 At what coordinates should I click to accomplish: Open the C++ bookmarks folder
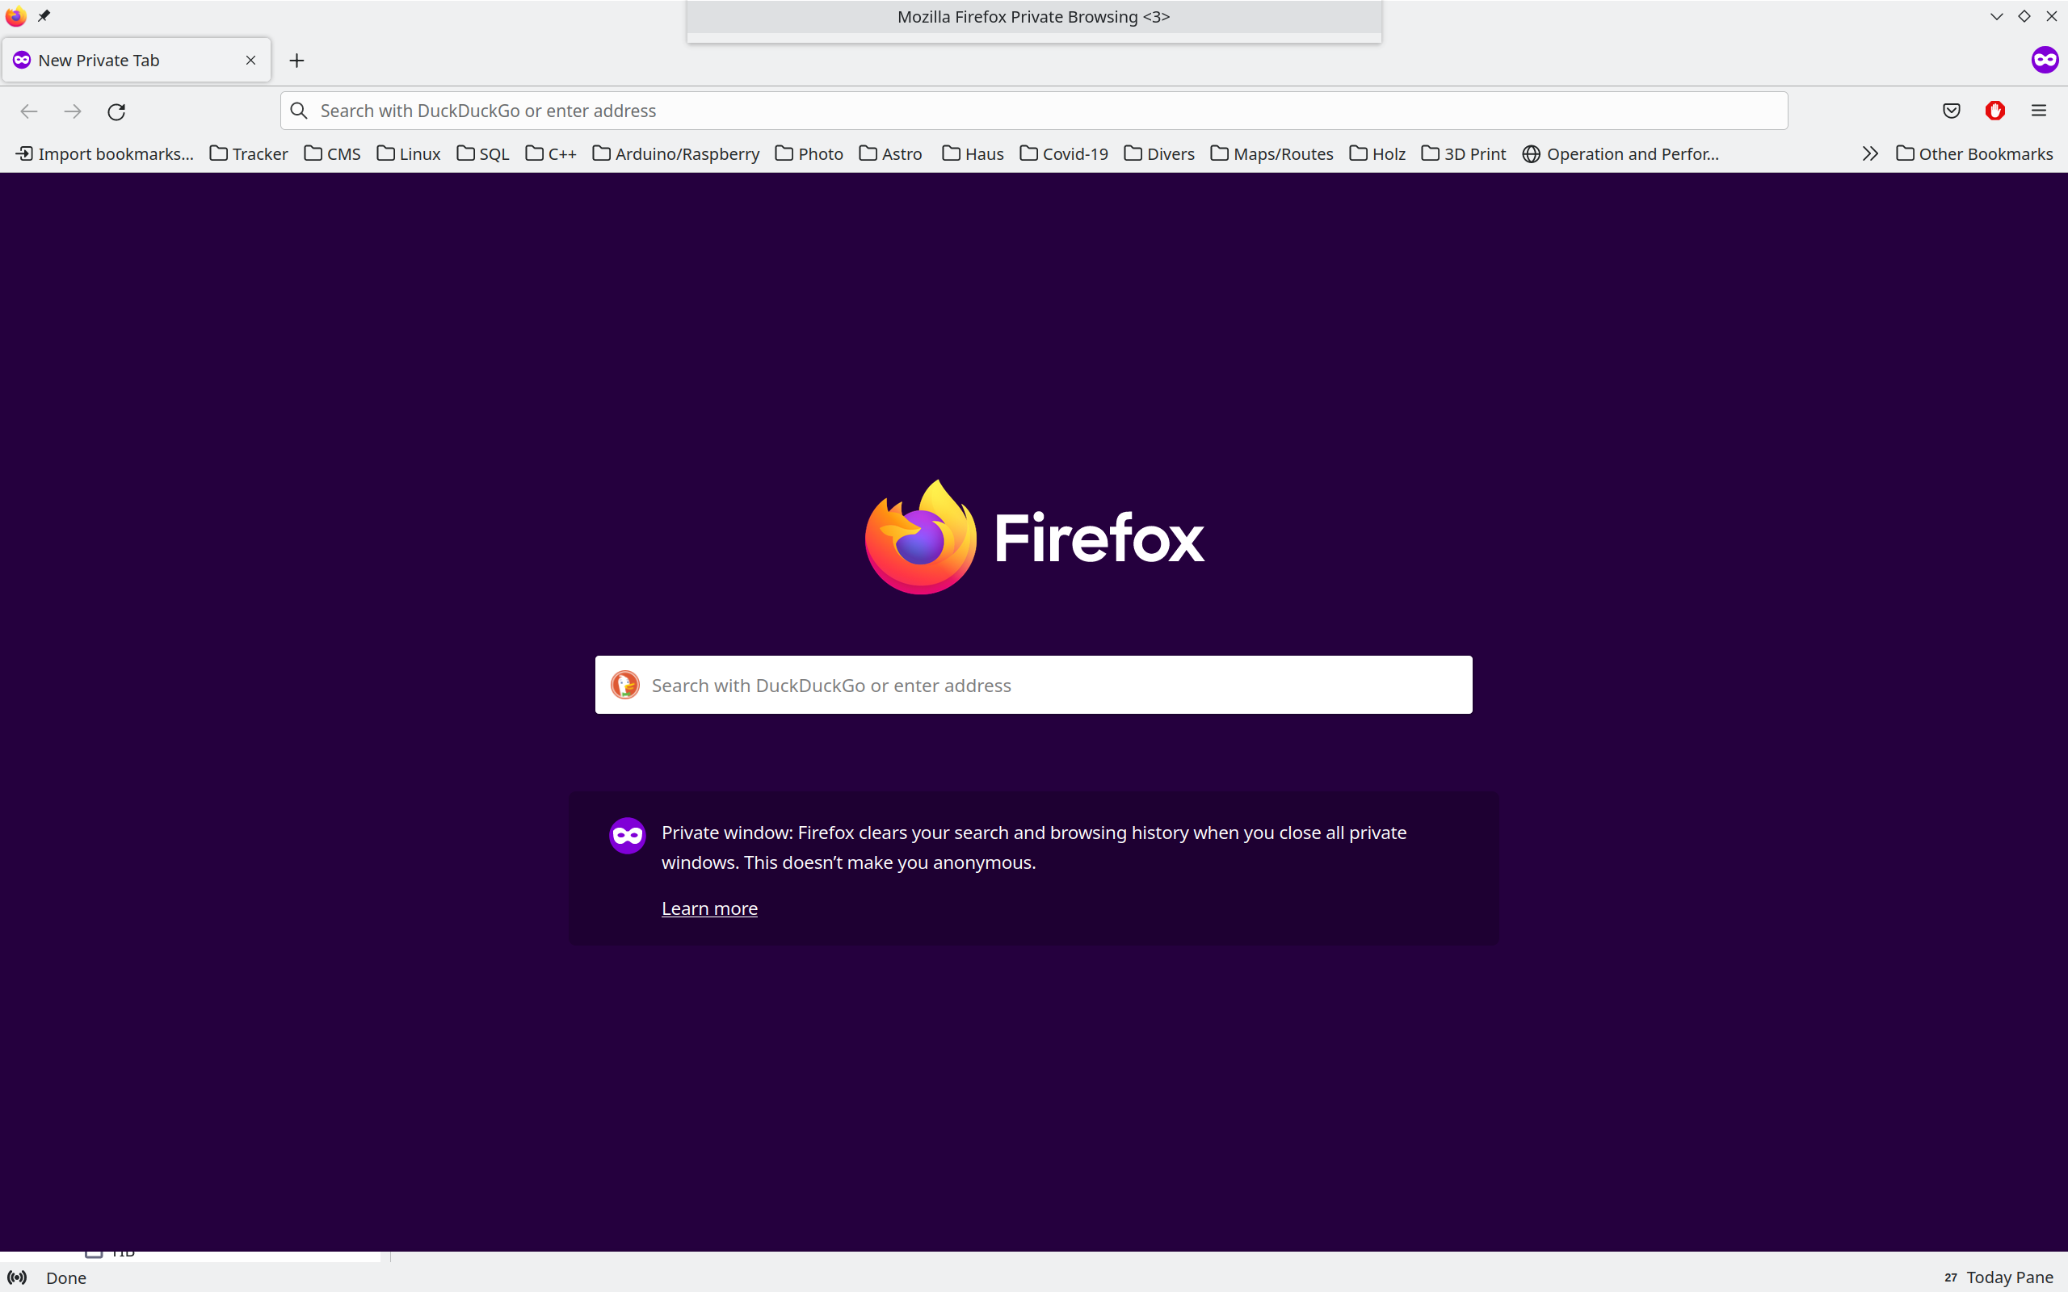[x=550, y=153]
